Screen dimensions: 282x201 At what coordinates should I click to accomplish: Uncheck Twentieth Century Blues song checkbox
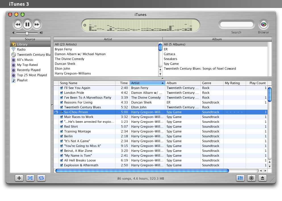tap(62, 107)
